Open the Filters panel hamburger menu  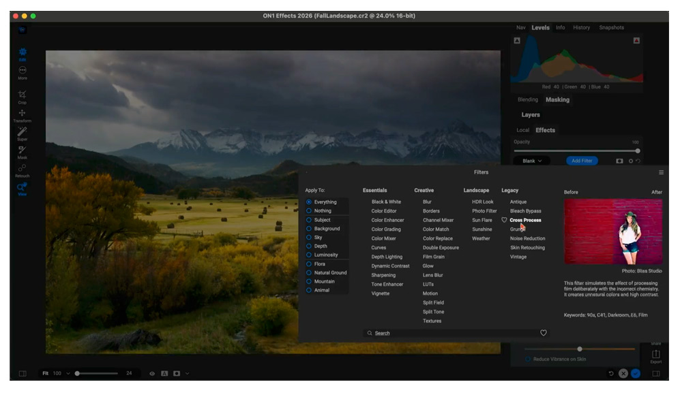tap(661, 172)
